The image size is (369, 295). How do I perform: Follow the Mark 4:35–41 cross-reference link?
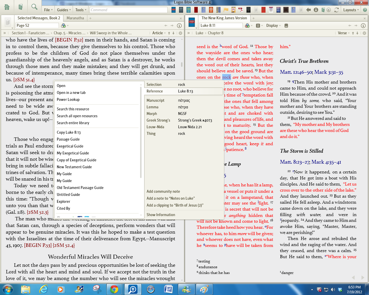[x=326, y=162]
